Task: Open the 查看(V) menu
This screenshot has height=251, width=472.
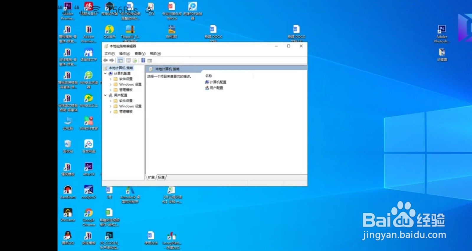Action: click(140, 54)
